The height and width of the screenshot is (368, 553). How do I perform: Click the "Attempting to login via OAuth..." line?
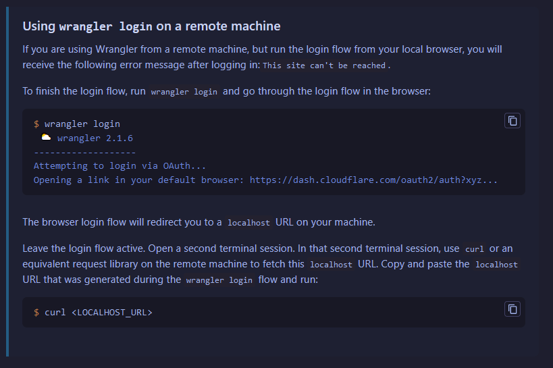(120, 166)
